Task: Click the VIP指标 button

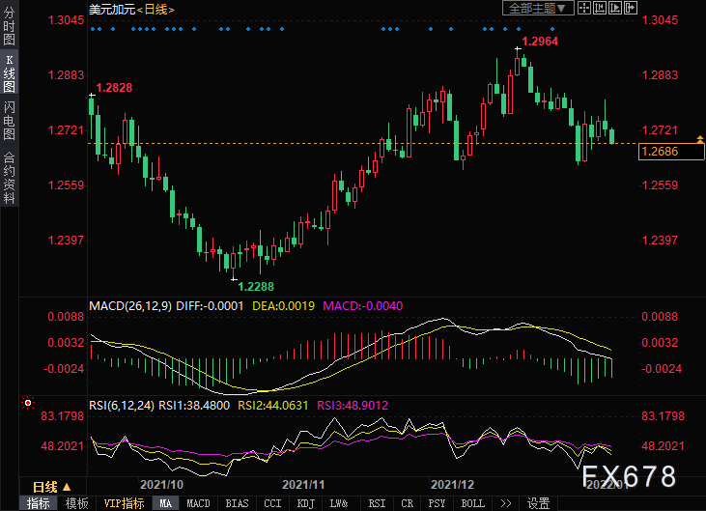Action: (x=124, y=503)
